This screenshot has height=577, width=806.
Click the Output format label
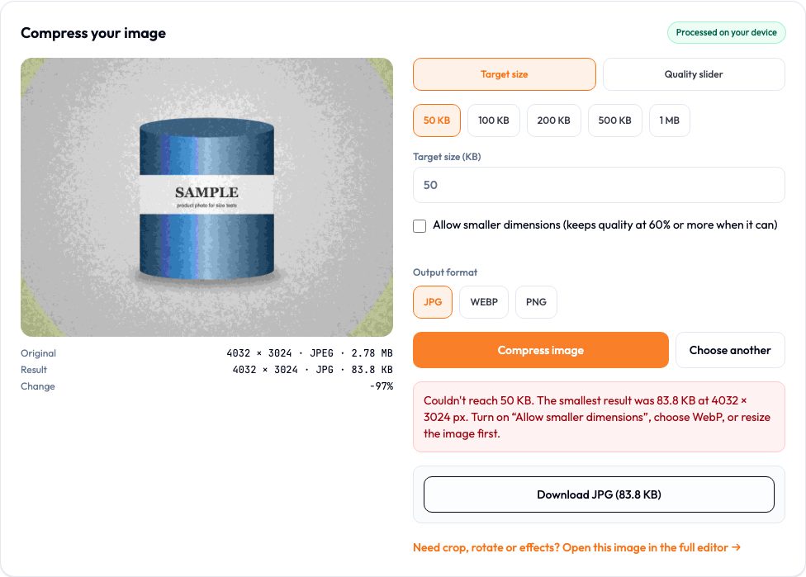445,272
